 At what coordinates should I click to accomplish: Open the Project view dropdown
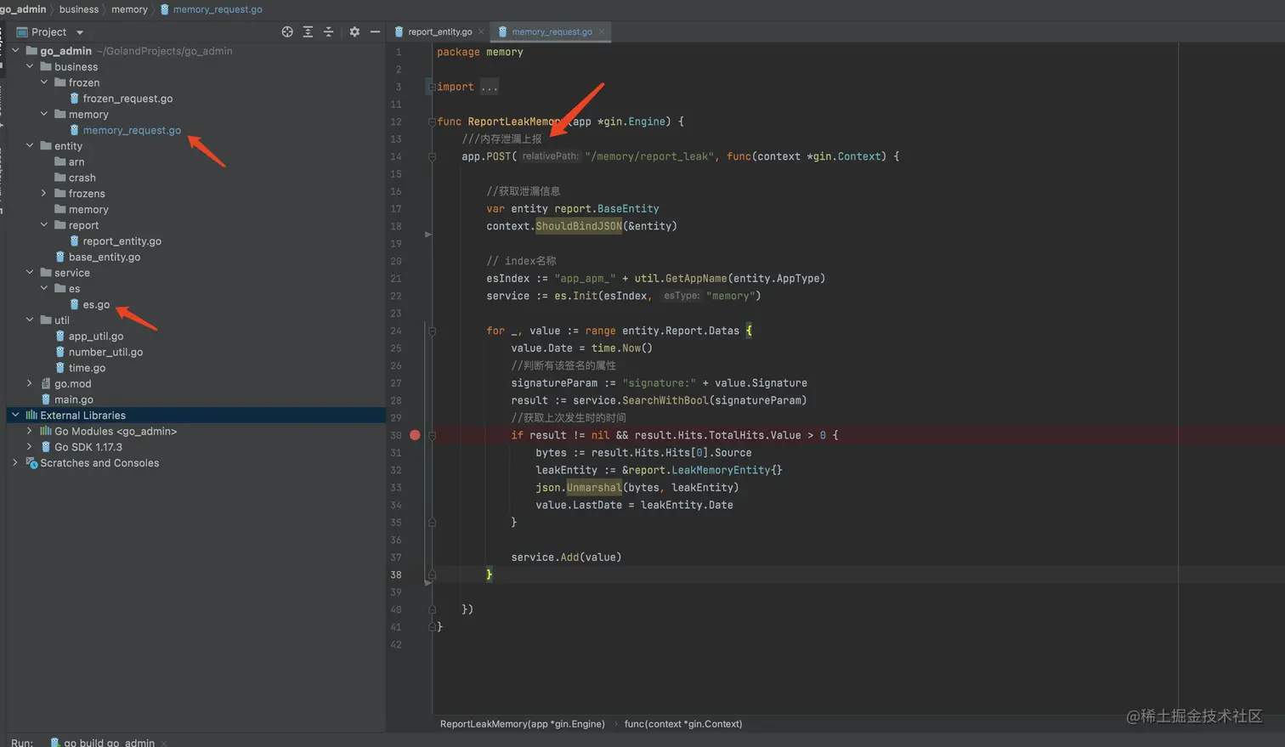tap(80, 32)
